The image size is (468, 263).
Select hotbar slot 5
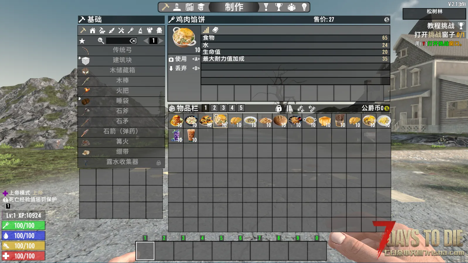click(x=221, y=251)
